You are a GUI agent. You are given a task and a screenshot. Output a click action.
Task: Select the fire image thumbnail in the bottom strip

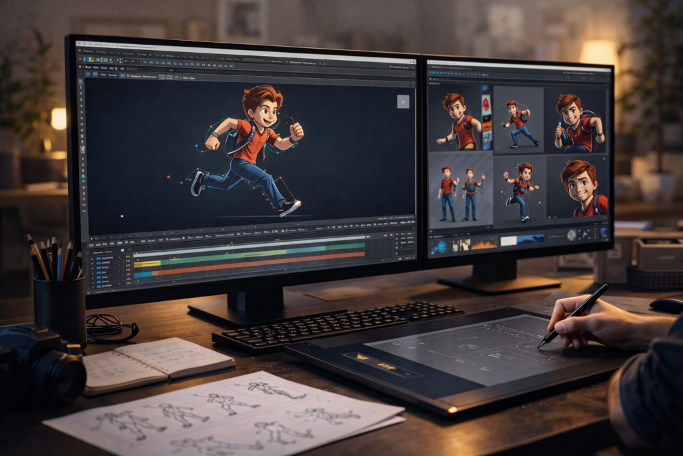[484, 244]
